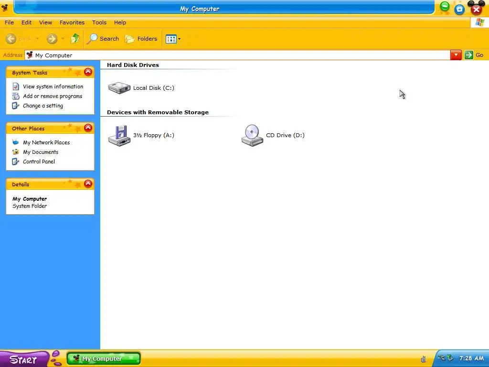Open the Edit menu
Viewport: 489px width, 367px height.
point(26,22)
